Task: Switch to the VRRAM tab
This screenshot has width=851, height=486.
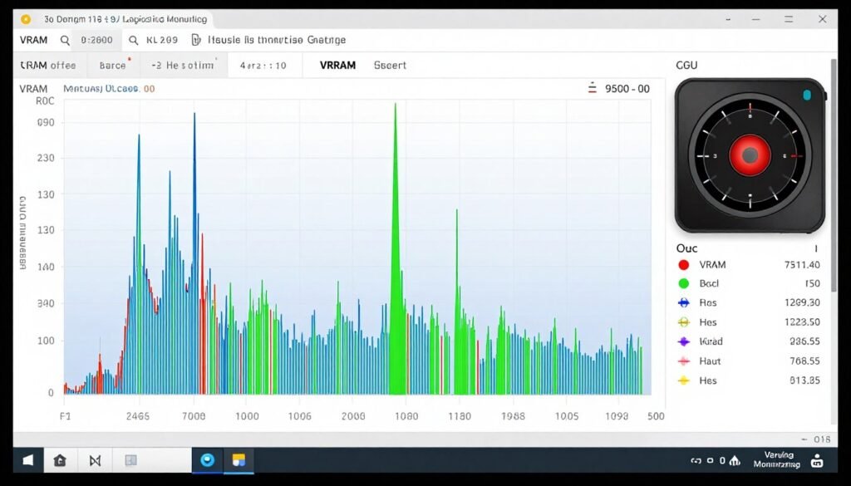Action: (x=336, y=65)
